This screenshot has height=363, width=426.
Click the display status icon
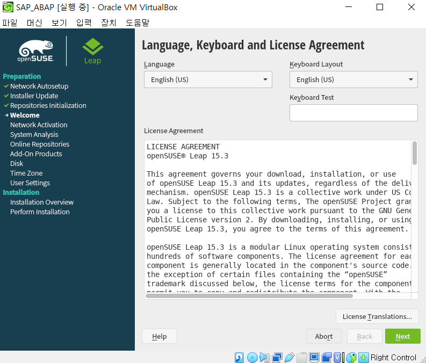314,357
